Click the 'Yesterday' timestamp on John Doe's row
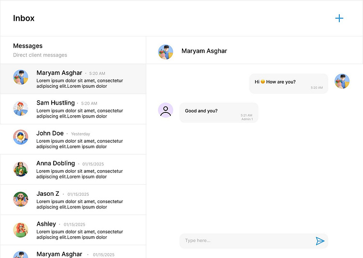 pos(81,134)
